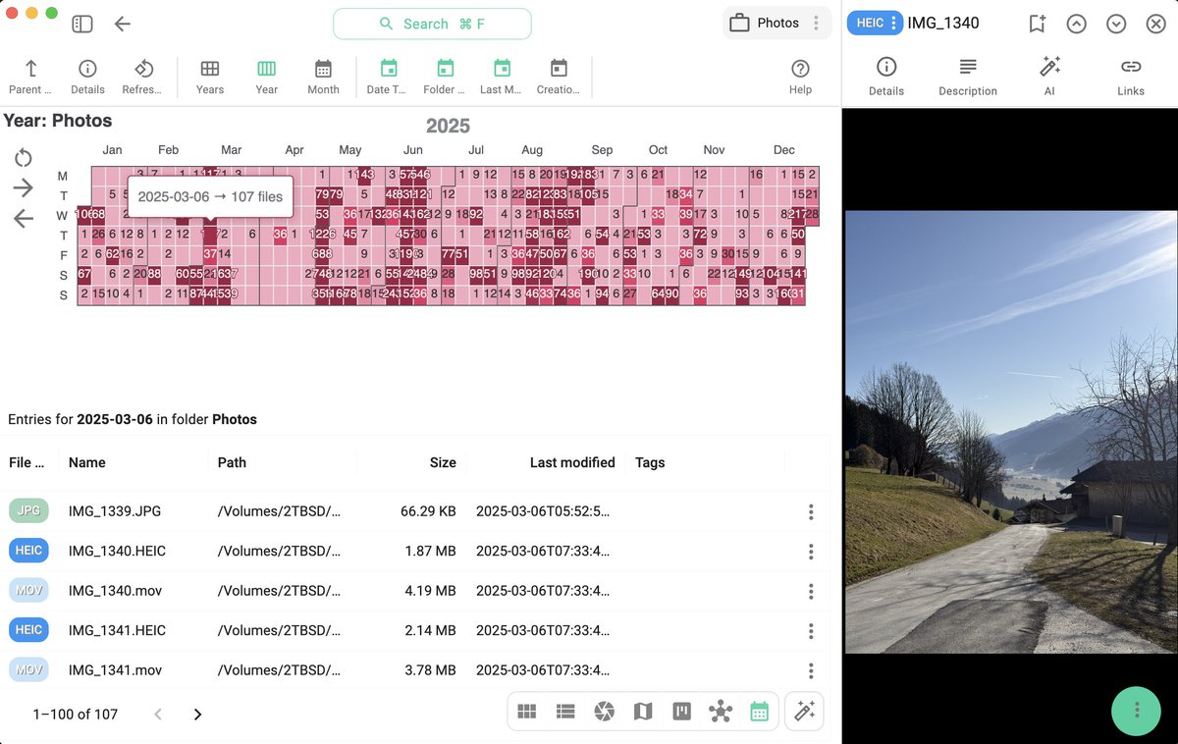Open the row menu for IMG_1339.JPG
Screen dimensions: 1178x744
[811, 511]
